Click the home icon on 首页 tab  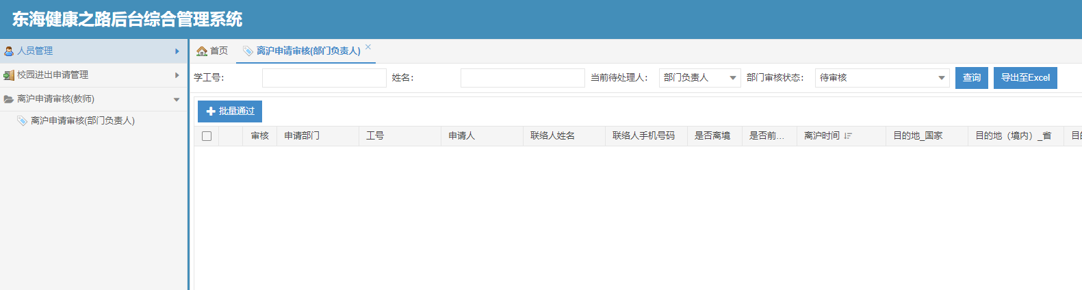pos(202,51)
